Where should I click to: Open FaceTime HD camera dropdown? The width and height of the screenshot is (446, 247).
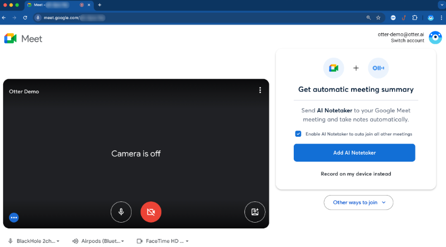pos(163,241)
